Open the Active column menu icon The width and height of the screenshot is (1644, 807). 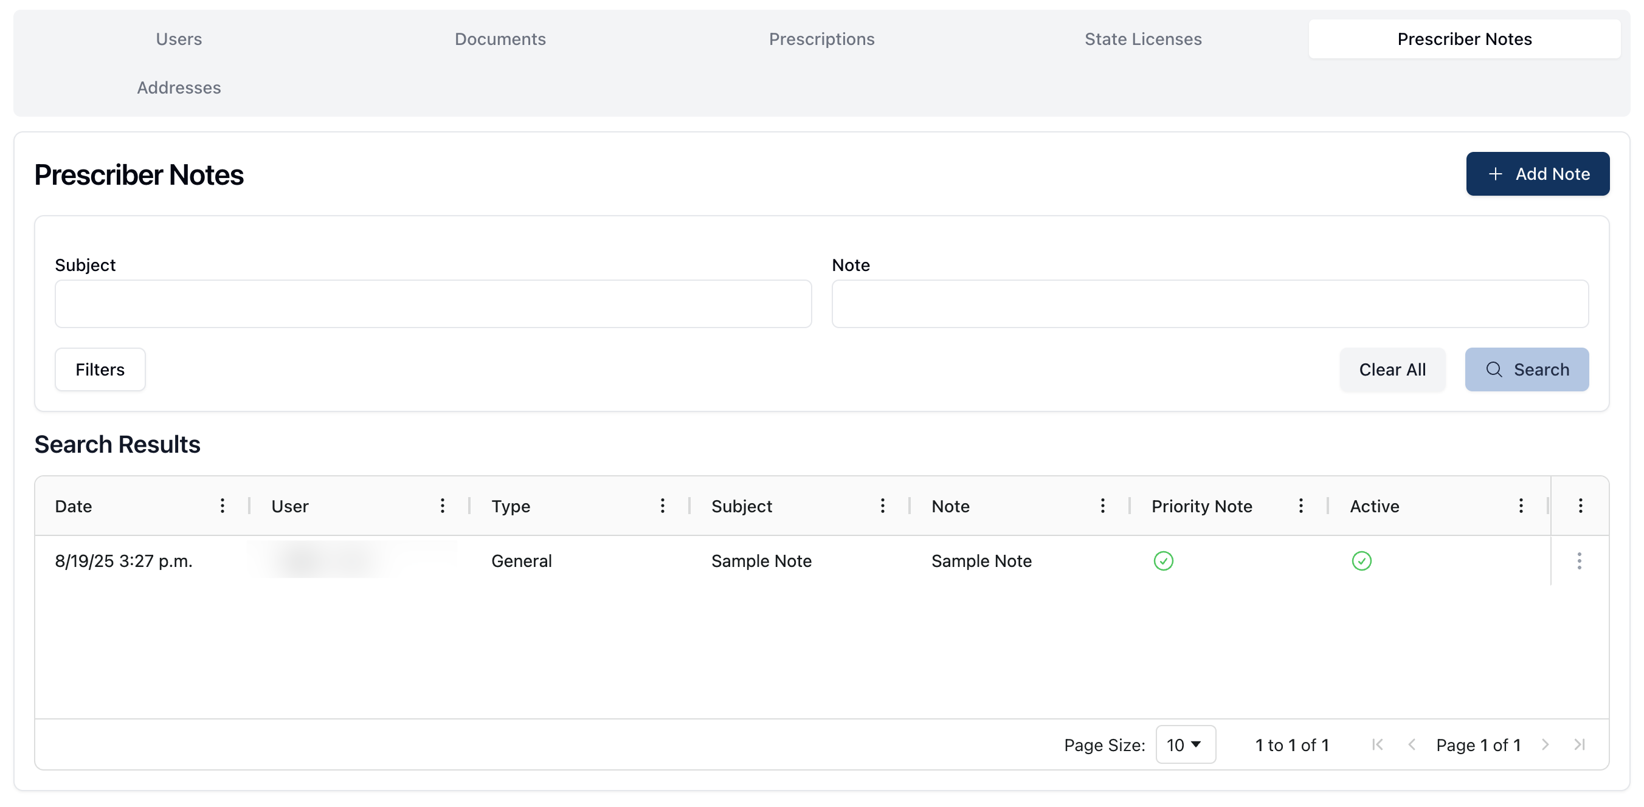pos(1521,506)
